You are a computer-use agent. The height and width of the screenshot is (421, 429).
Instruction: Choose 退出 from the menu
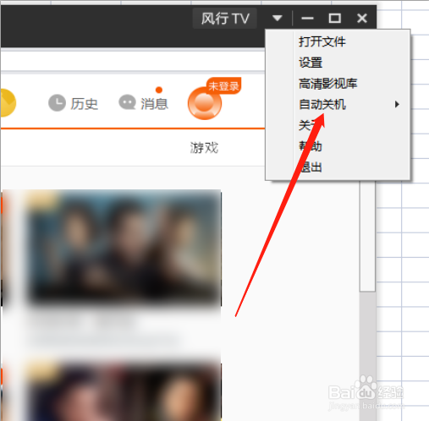coord(311,167)
